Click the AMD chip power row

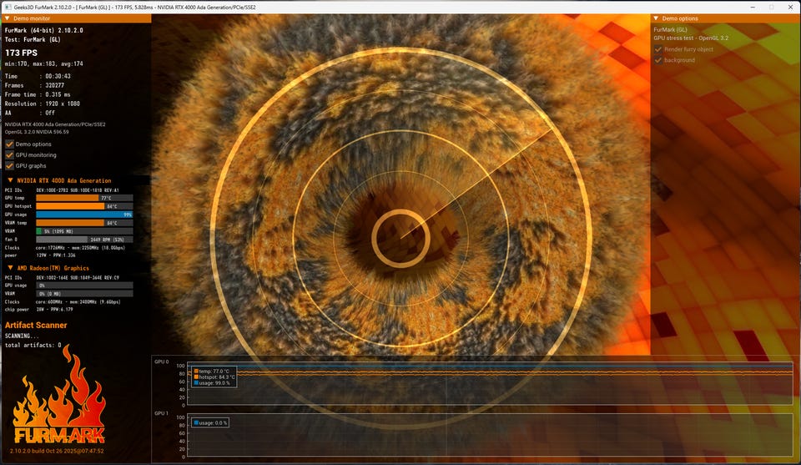click(39, 310)
